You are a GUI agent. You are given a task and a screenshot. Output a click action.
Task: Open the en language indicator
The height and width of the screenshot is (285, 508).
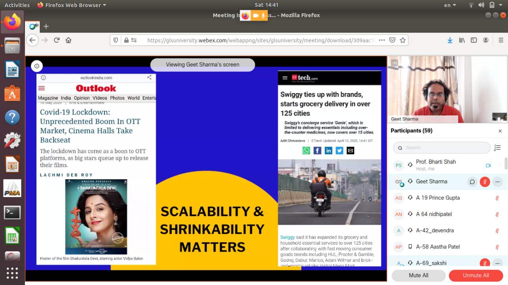(449, 5)
